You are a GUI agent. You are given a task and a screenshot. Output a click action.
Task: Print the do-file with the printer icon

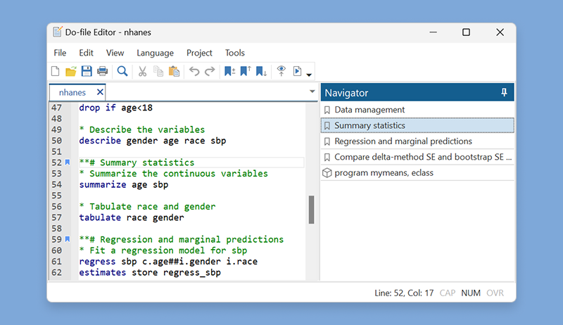pos(102,71)
